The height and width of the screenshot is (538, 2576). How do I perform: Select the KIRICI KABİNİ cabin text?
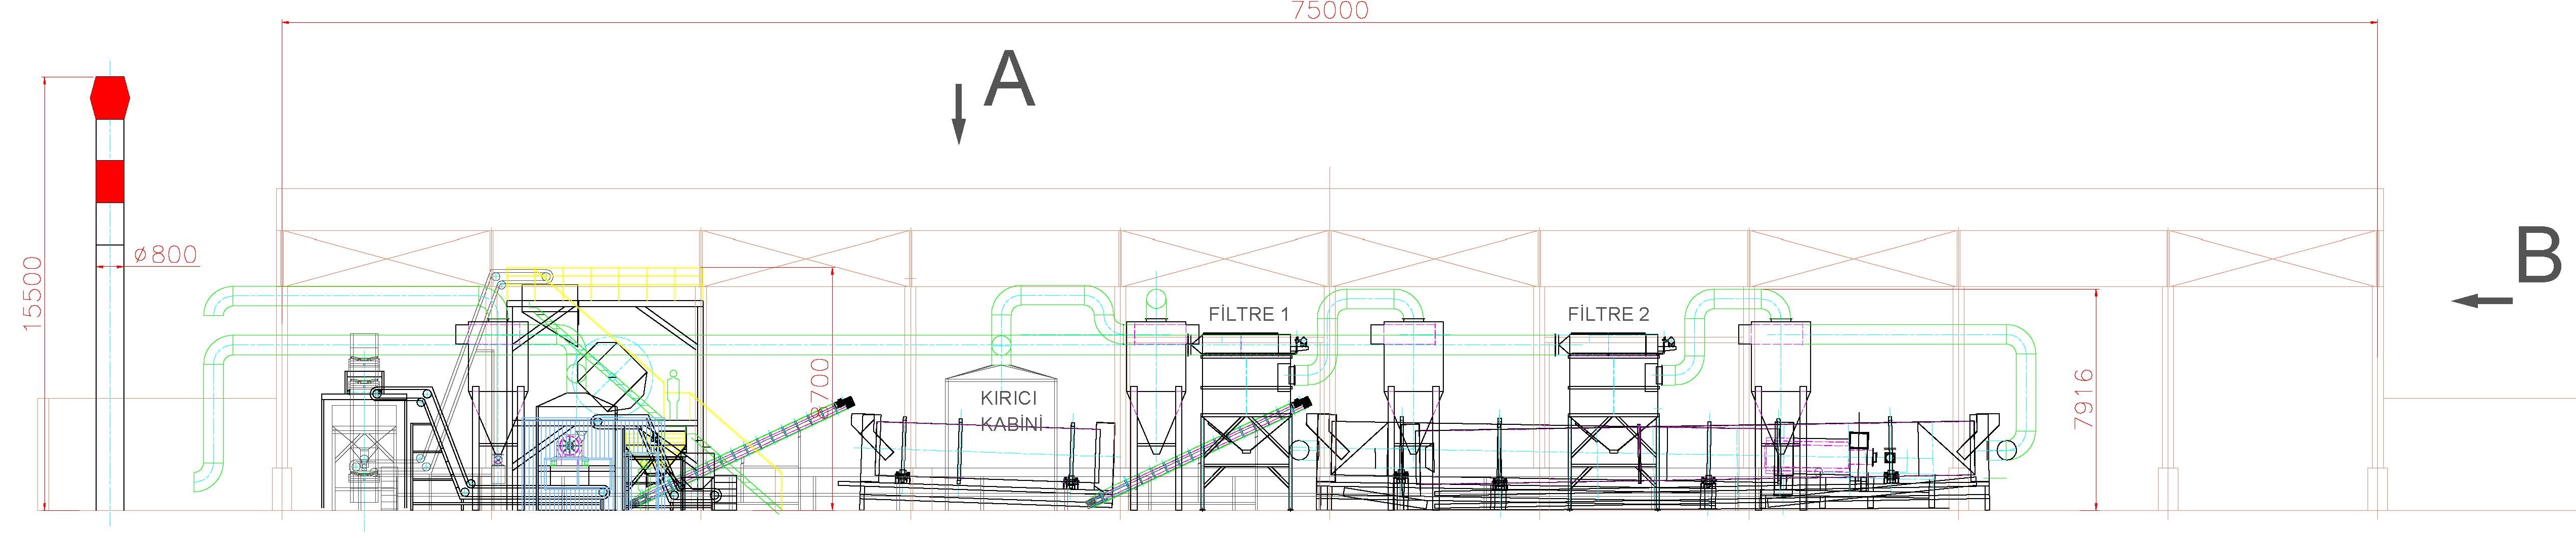tap(1010, 410)
